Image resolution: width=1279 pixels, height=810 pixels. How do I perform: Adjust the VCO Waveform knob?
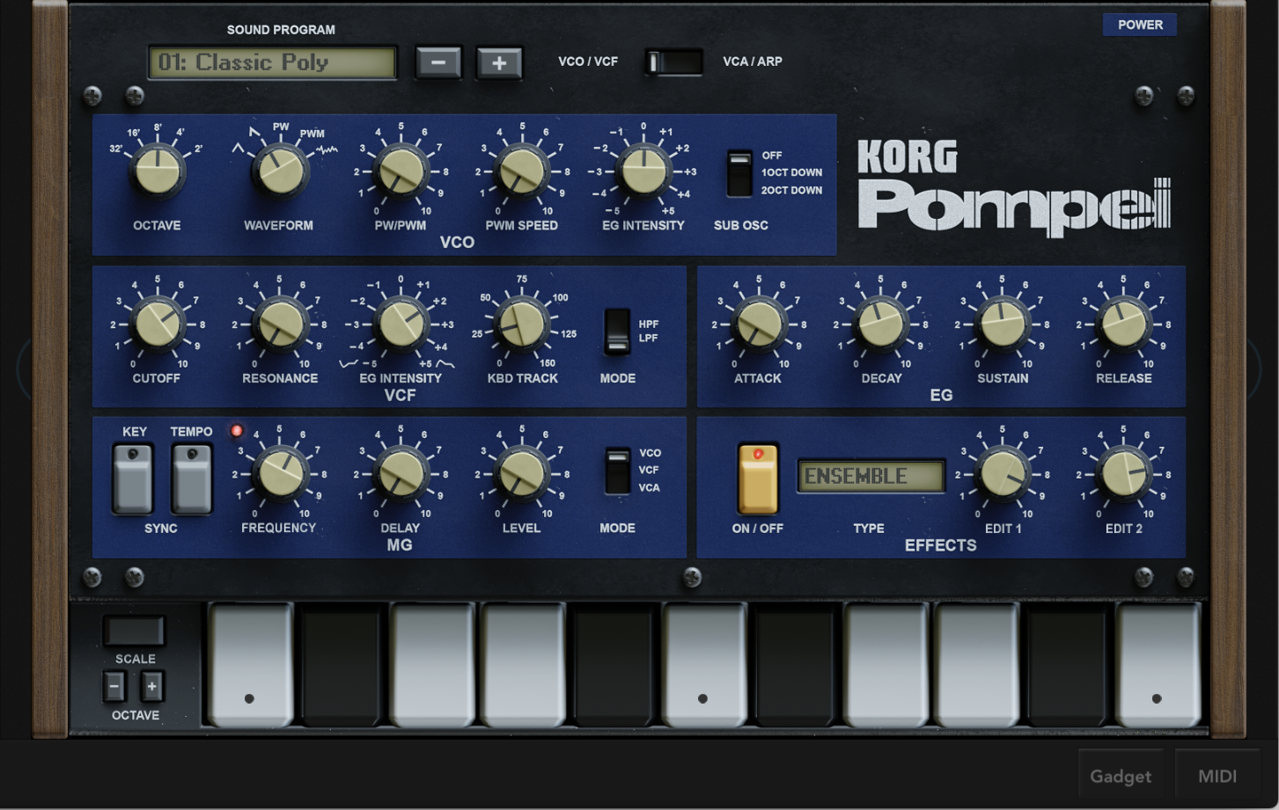click(280, 171)
